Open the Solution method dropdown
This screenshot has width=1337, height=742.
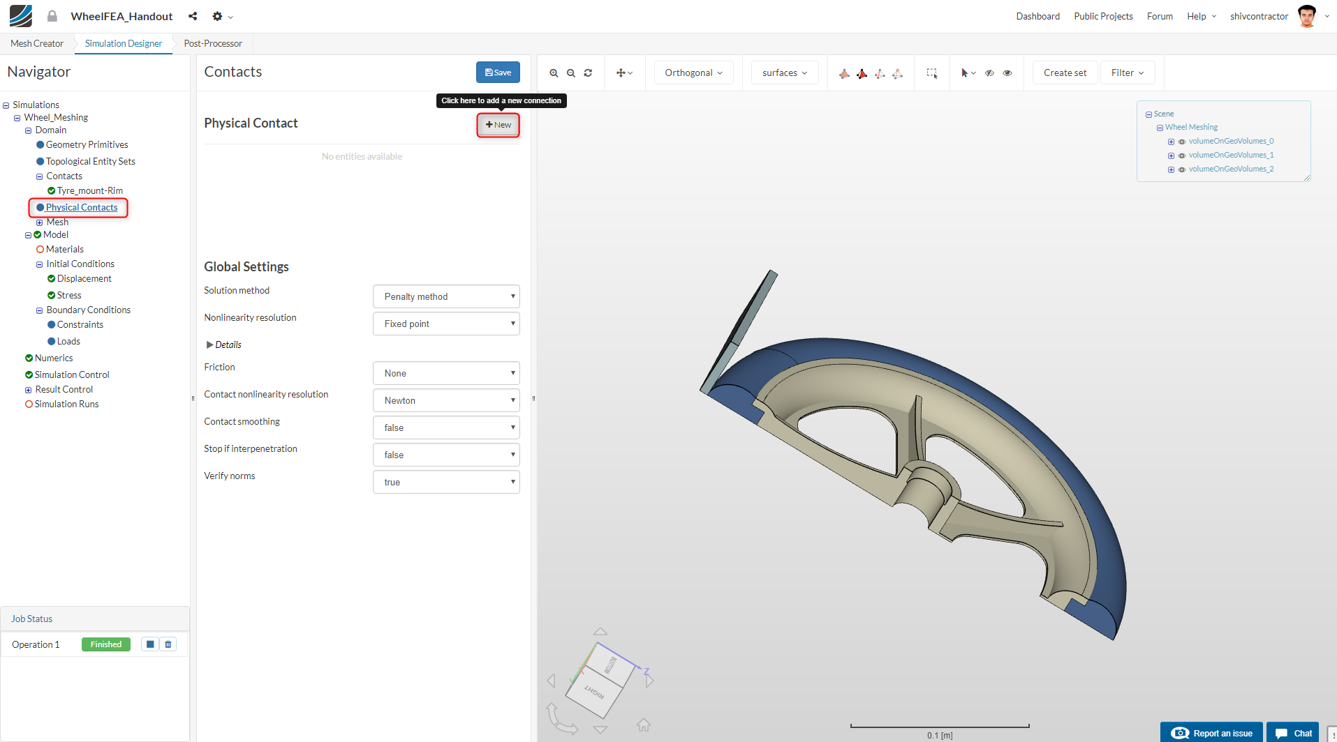446,296
